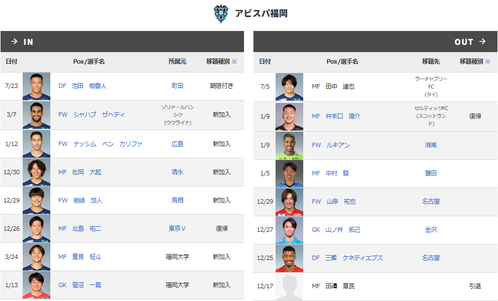Click former club link 町田
This screenshot has height=301, width=498.
(x=177, y=86)
